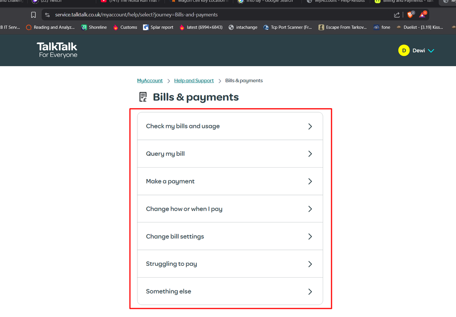The image size is (456, 317).
Task: Open the Check my bills and usage chevron
Action: 310,127
